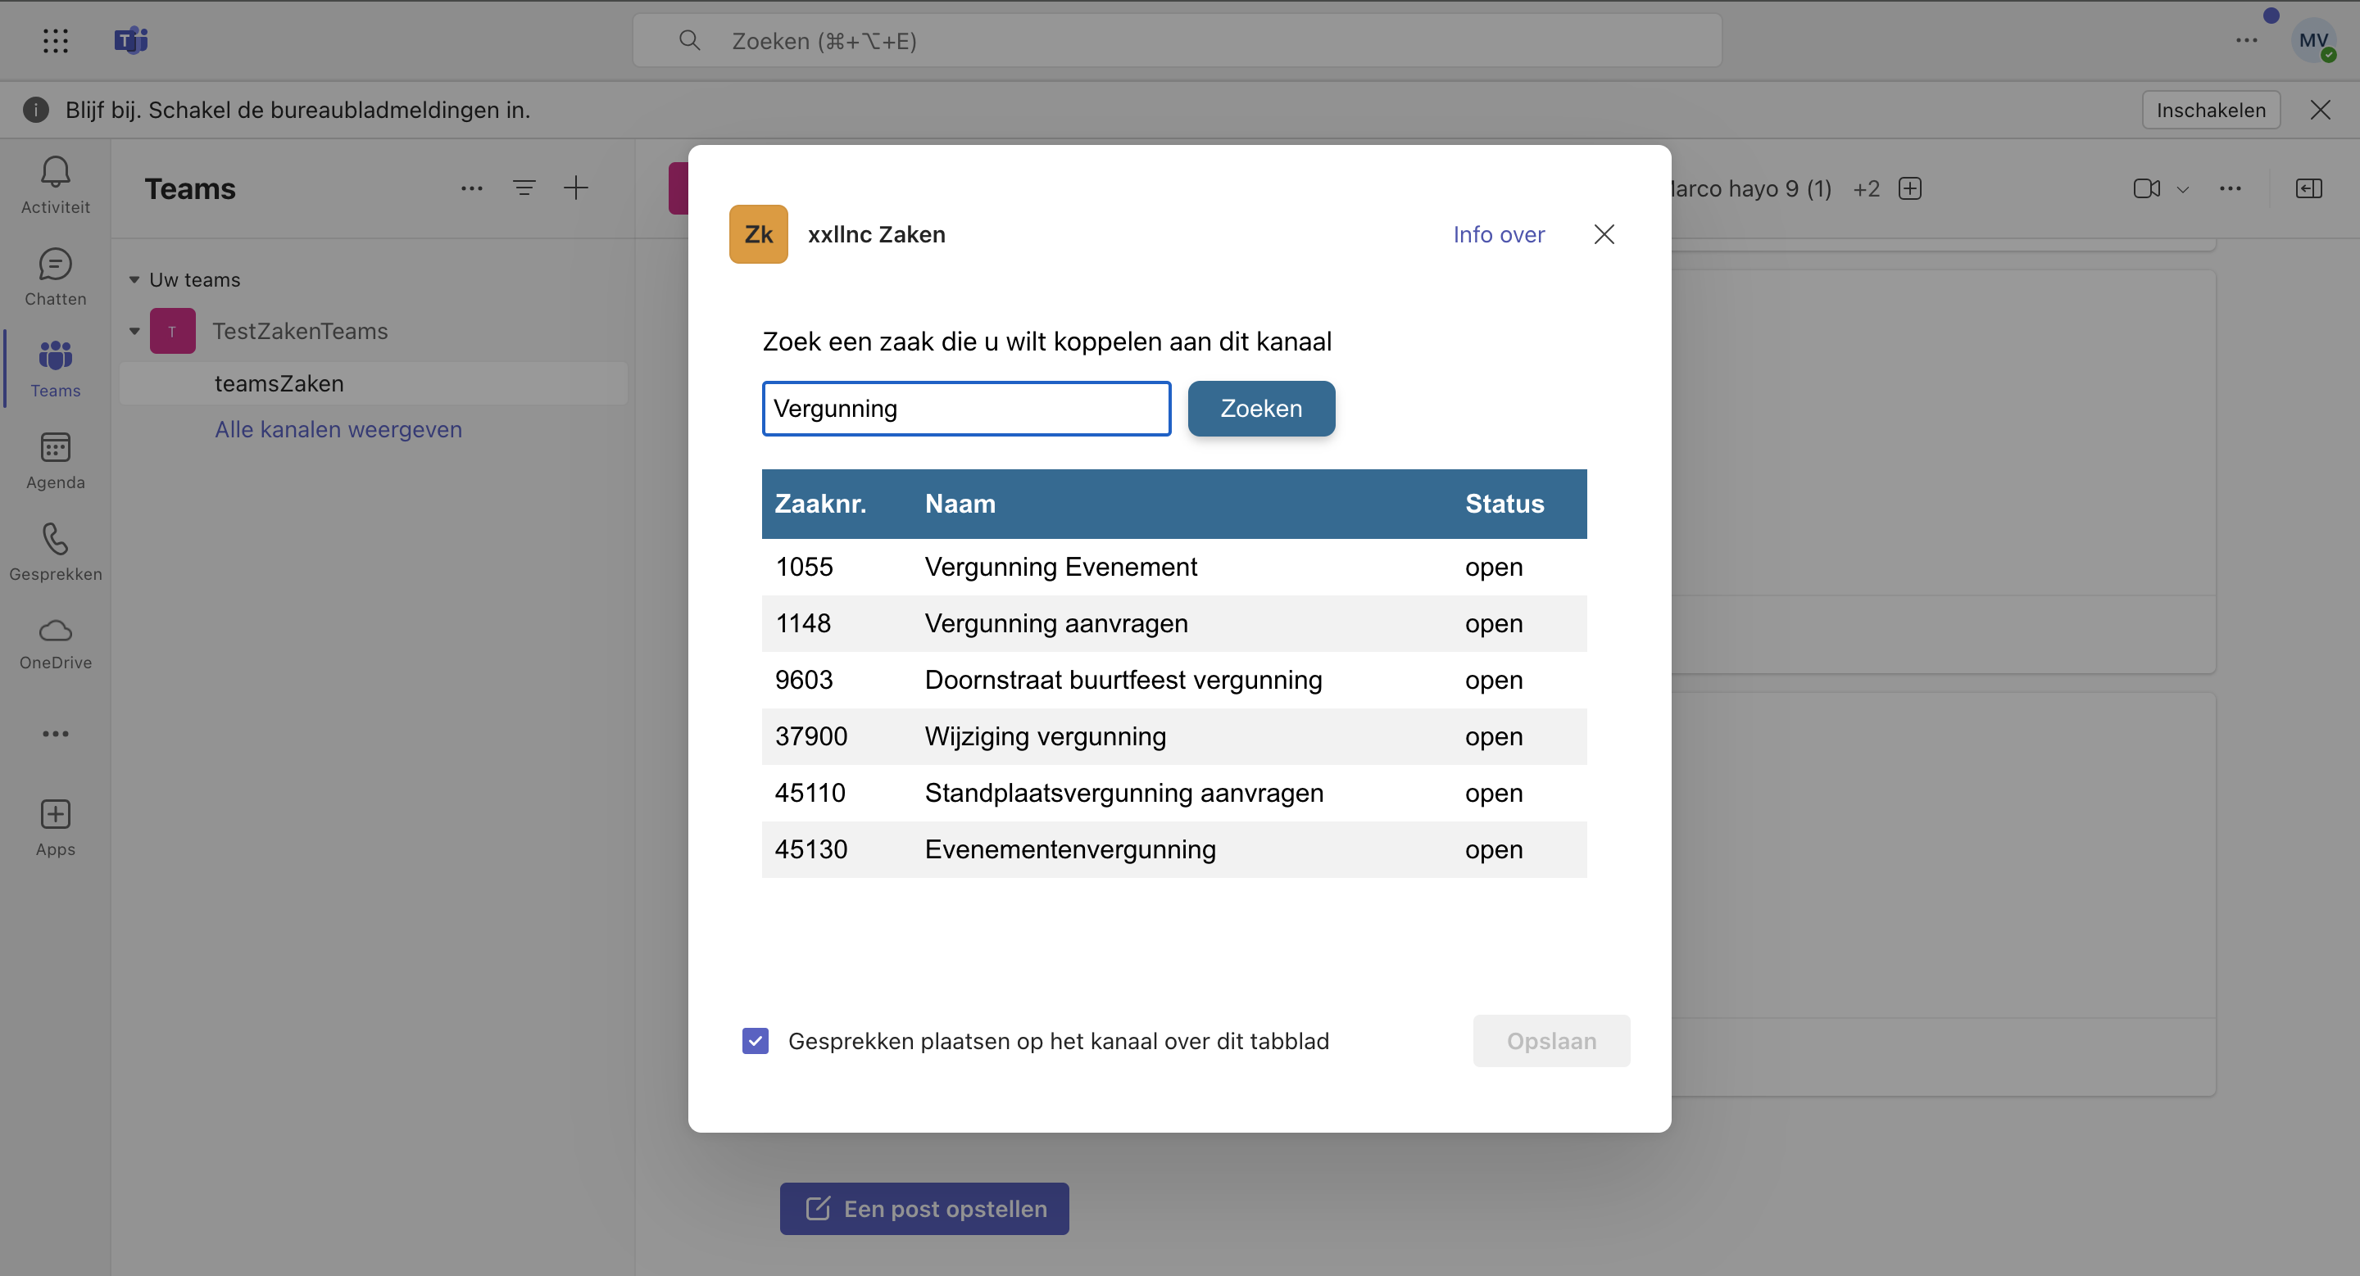Screen dimensions: 2360x1276
Task: Click the Zoeken button in dialog
Action: (1260, 408)
